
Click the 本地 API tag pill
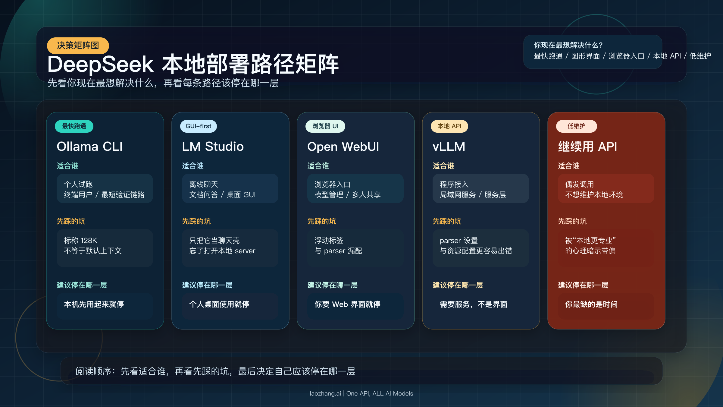tap(449, 126)
